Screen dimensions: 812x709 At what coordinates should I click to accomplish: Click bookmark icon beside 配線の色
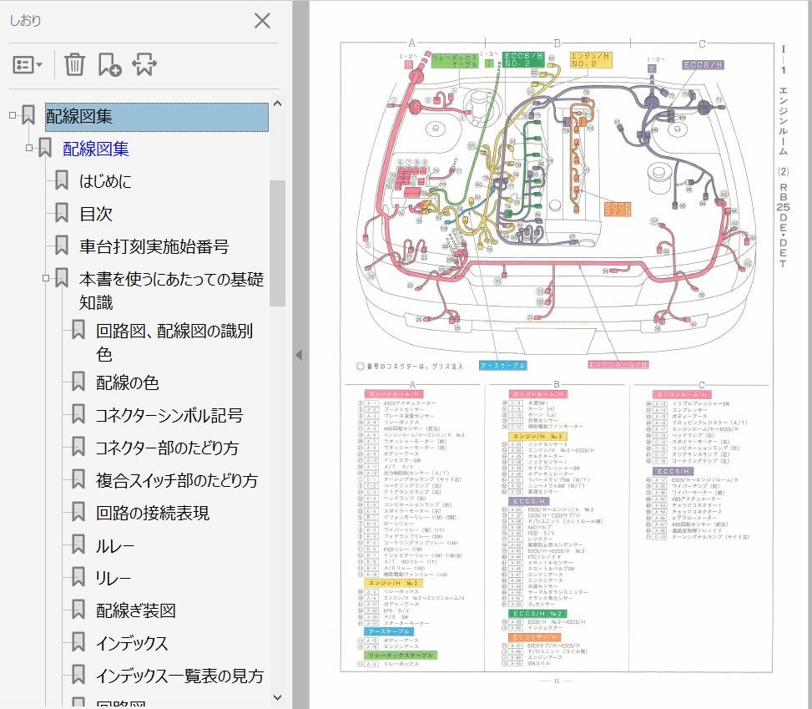tap(78, 382)
